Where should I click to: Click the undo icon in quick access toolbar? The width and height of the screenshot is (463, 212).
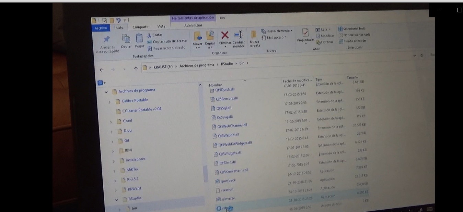[x=118, y=21]
